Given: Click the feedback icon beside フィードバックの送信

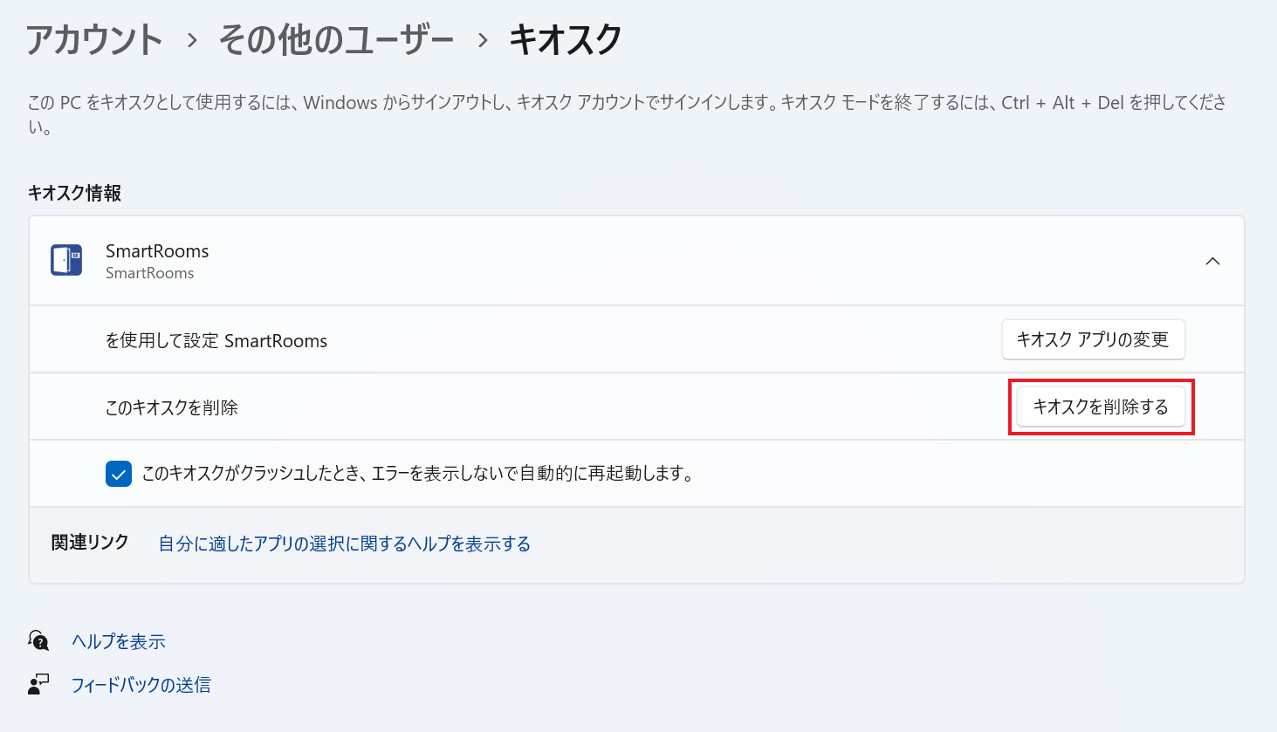Looking at the screenshot, I should click(x=38, y=685).
